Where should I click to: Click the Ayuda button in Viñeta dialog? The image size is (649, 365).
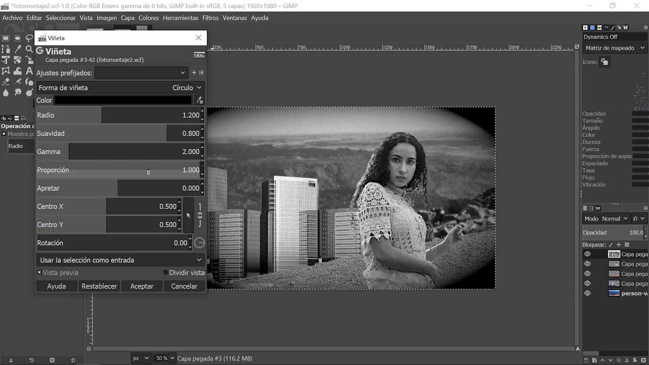click(56, 286)
